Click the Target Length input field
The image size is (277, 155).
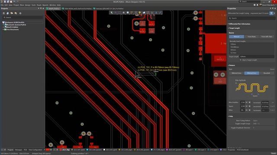coord(257,56)
